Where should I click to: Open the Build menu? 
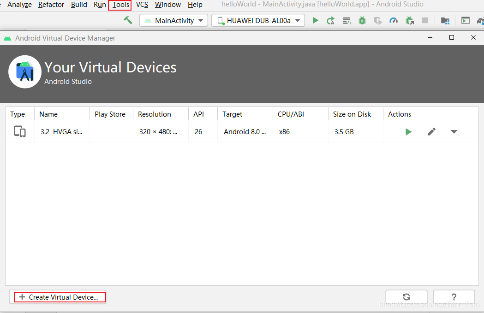[x=79, y=5]
